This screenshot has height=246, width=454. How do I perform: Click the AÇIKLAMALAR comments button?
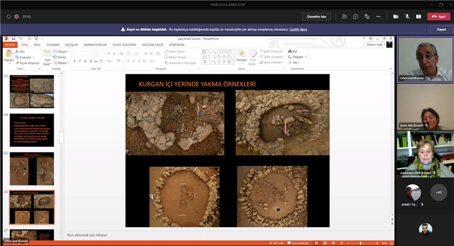(x=298, y=243)
